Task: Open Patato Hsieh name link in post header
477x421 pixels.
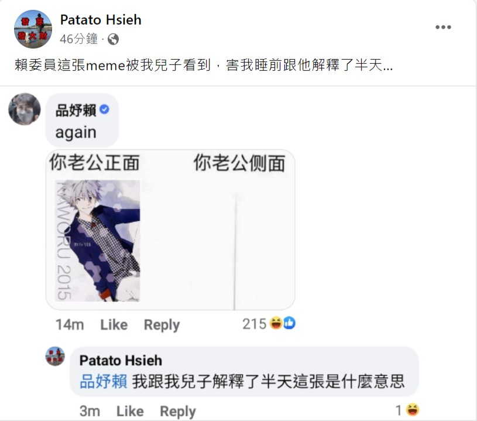Action: click(101, 20)
